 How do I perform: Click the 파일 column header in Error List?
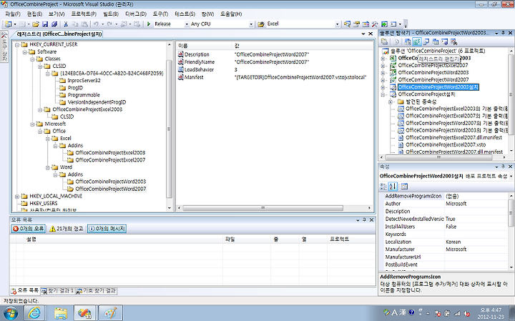coord(247,239)
